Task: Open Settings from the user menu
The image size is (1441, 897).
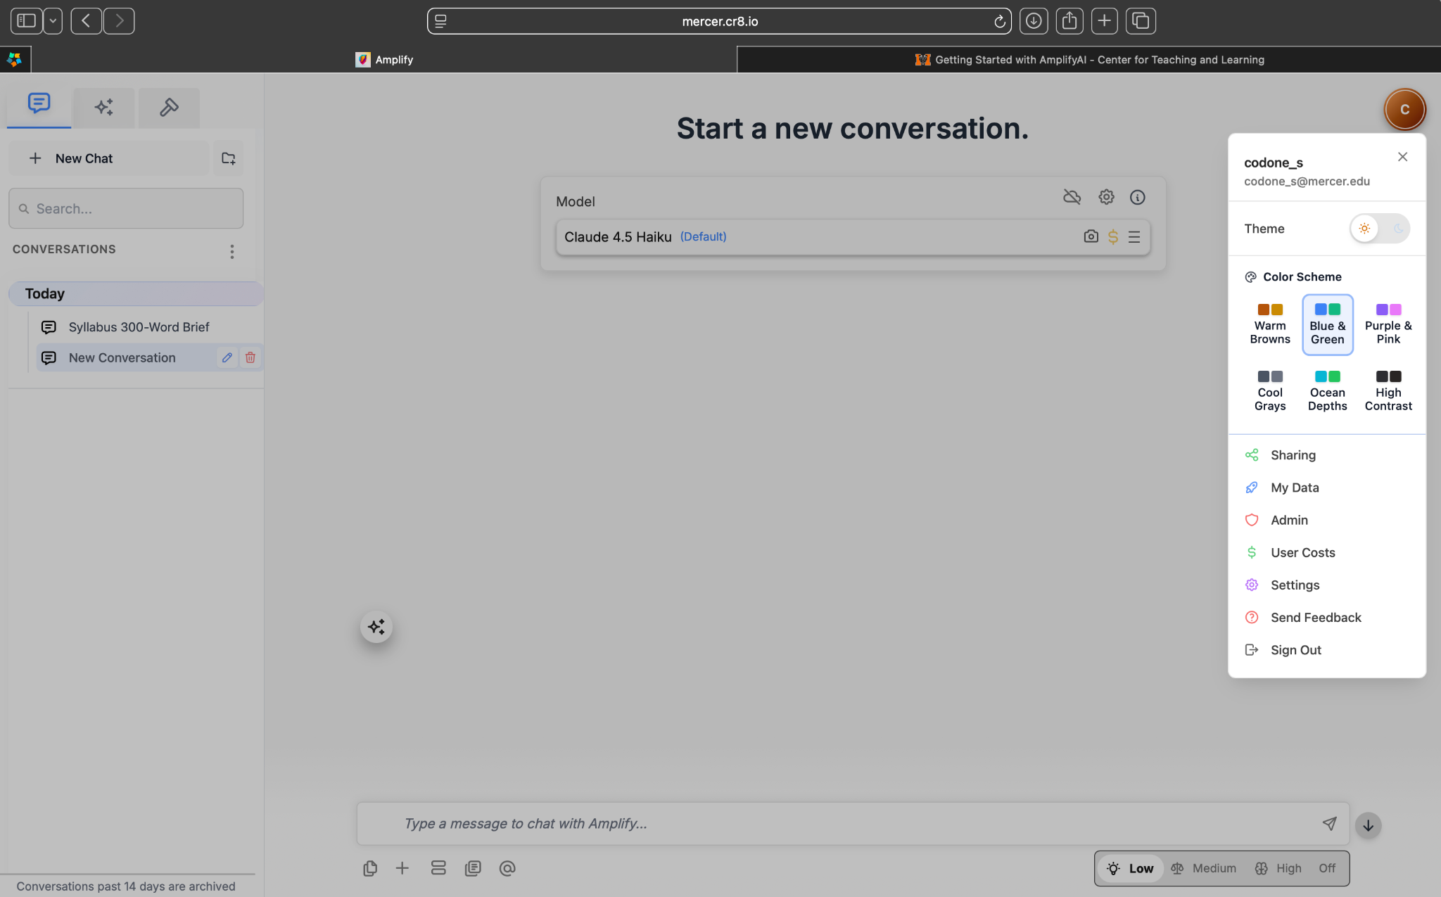Action: coord(1327,585)
